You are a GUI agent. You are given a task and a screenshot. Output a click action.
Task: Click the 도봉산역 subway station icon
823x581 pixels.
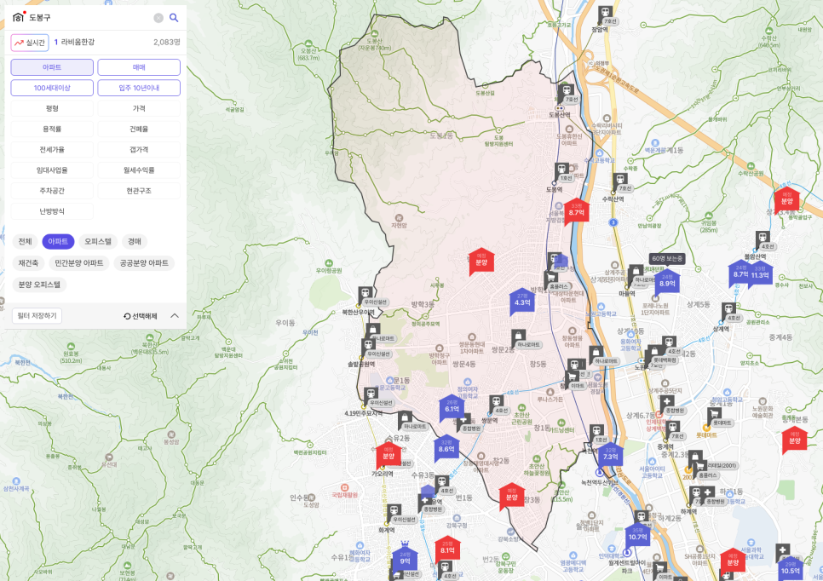click(x=564, y=91)
